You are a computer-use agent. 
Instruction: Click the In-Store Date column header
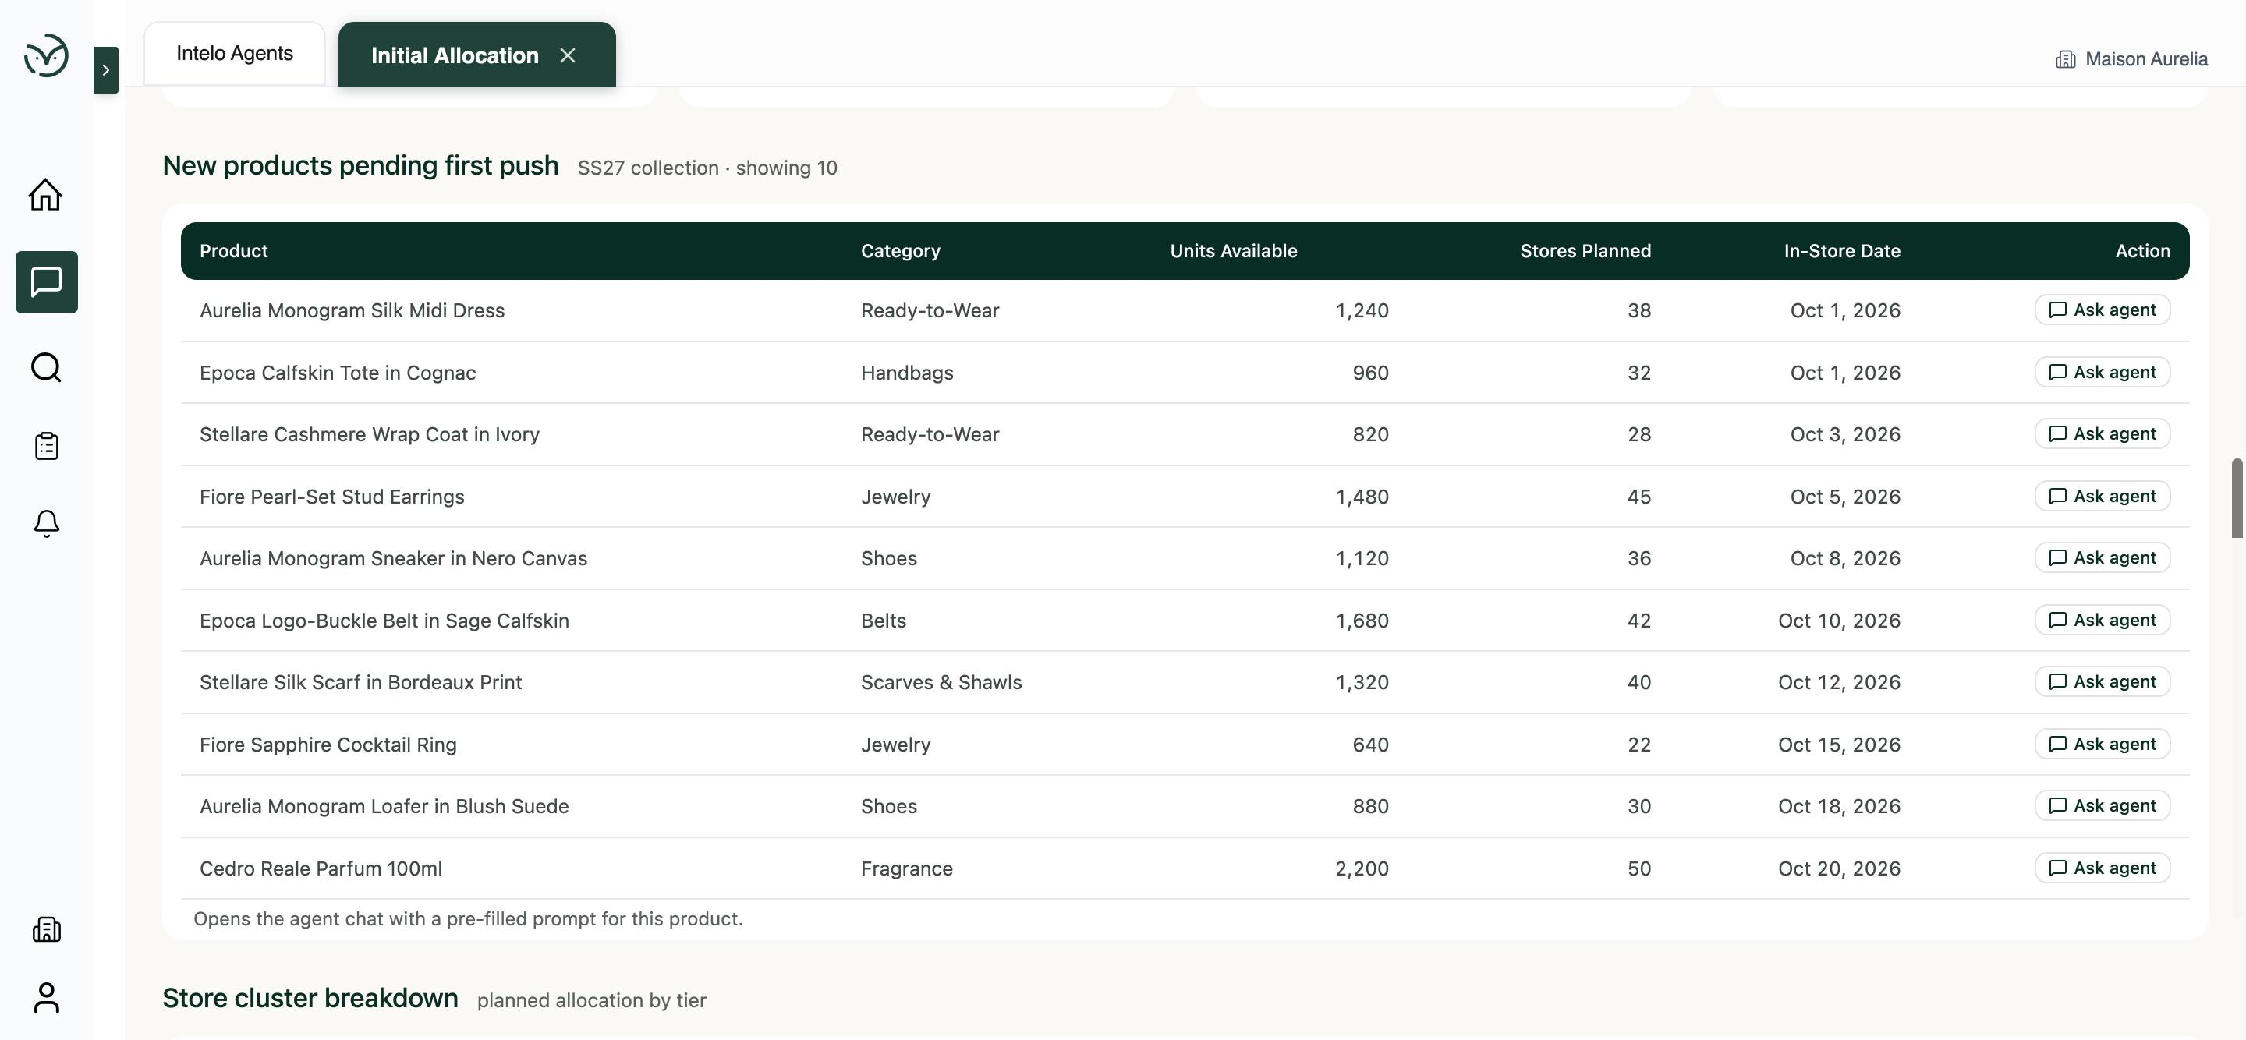(x=1841, y=251)
